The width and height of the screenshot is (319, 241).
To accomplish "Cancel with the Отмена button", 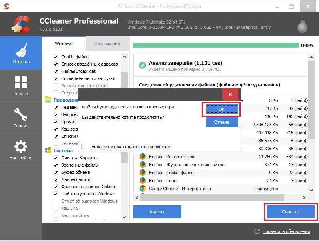I will click(222, 122).
